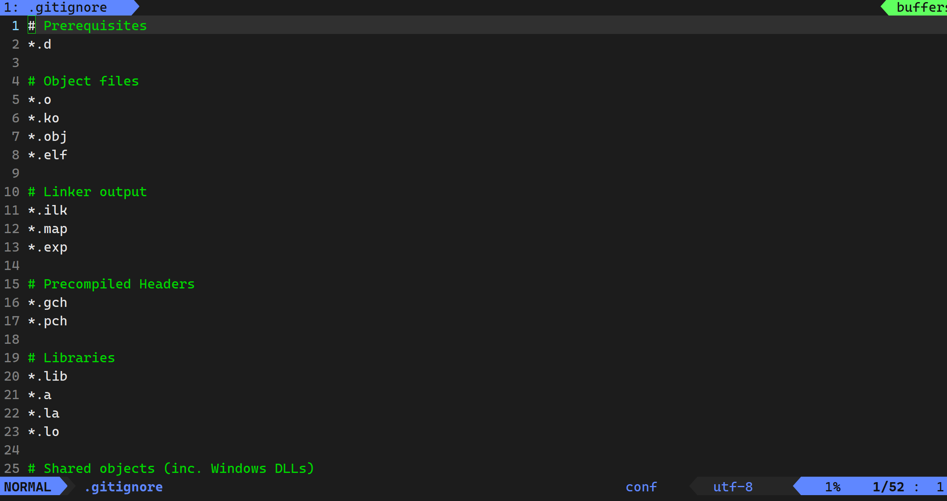
Task: Click the 1% scroll percentage indicator
Action: point(833,487)
